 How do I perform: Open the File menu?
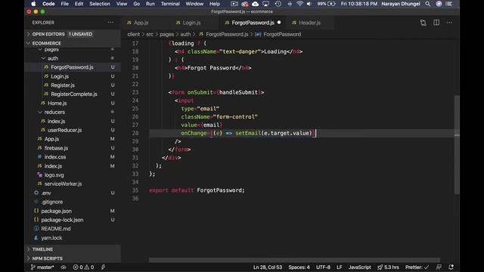pyautogui.click(x=65, y=4)
